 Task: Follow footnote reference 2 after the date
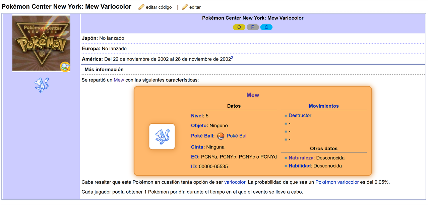point(232,58)
